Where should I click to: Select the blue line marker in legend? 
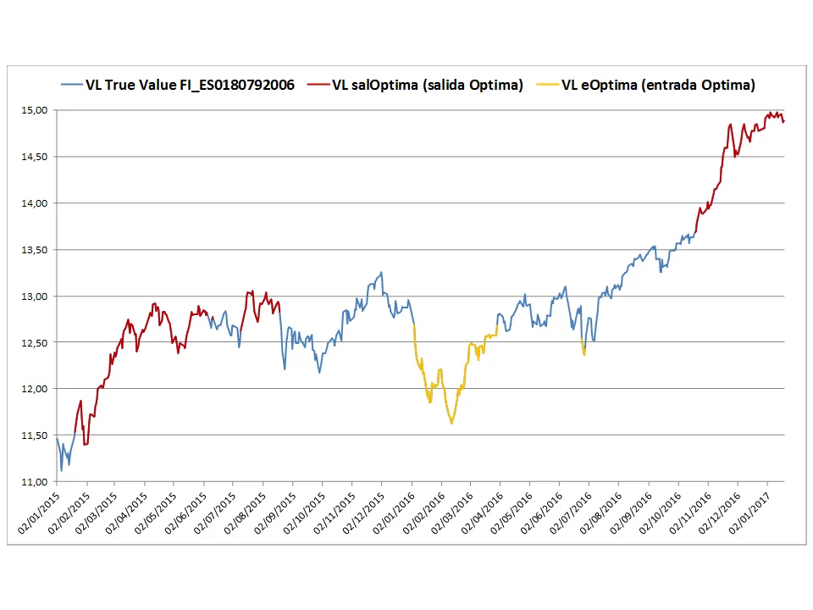[x=71, y=85]
